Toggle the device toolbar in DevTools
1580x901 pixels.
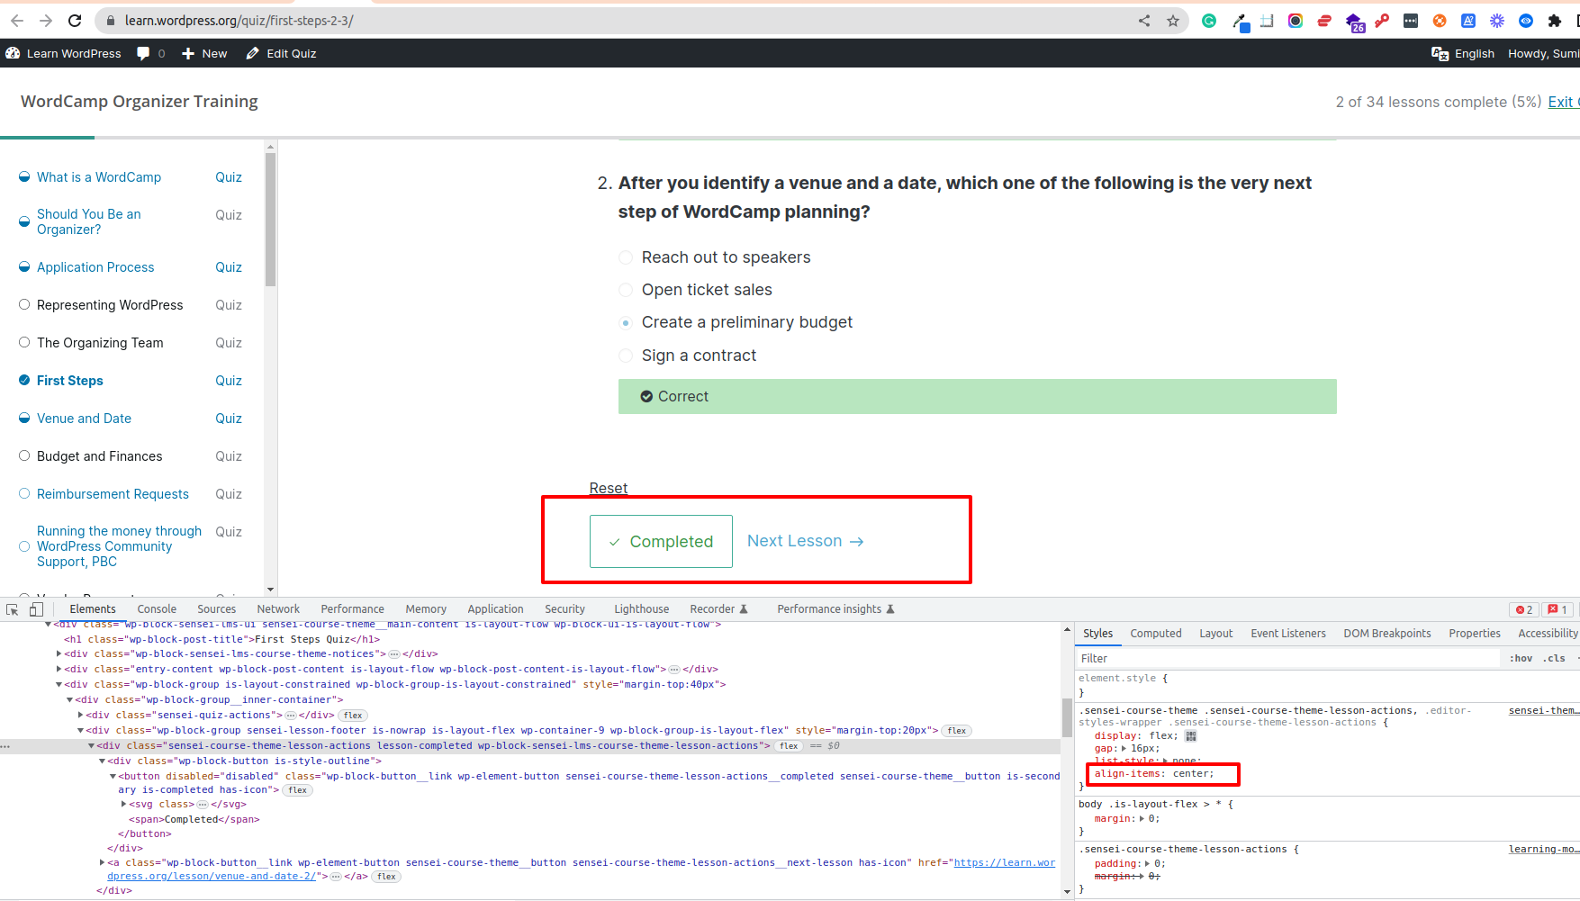tap(36, 609)
